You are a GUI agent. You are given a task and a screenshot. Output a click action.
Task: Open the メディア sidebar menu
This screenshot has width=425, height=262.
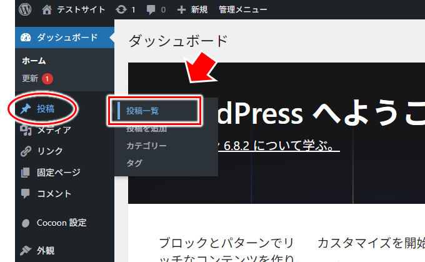pyautogui.click(x=54, y=130)
